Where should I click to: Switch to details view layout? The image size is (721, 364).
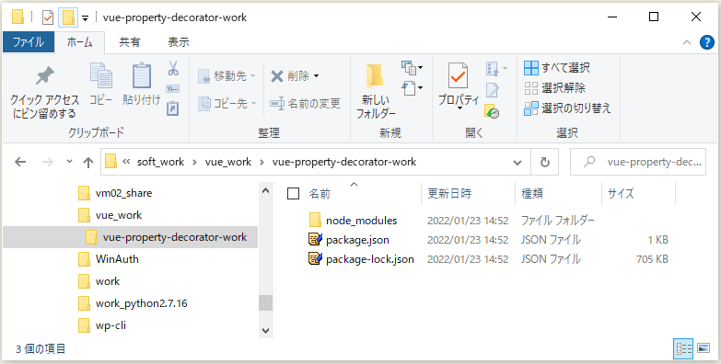[683, 349]
